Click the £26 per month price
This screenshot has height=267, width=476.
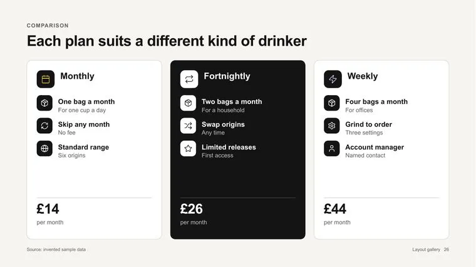[194, 214]
